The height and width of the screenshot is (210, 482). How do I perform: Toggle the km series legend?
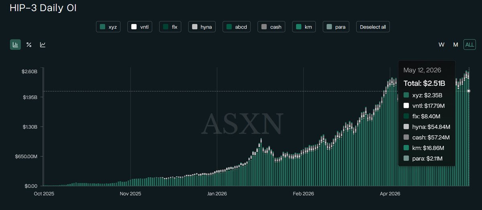(304, 27)
